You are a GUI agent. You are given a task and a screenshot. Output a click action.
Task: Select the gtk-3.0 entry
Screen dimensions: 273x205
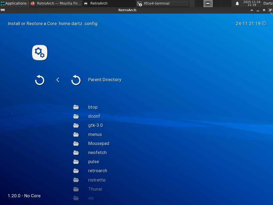click(95, 125)
